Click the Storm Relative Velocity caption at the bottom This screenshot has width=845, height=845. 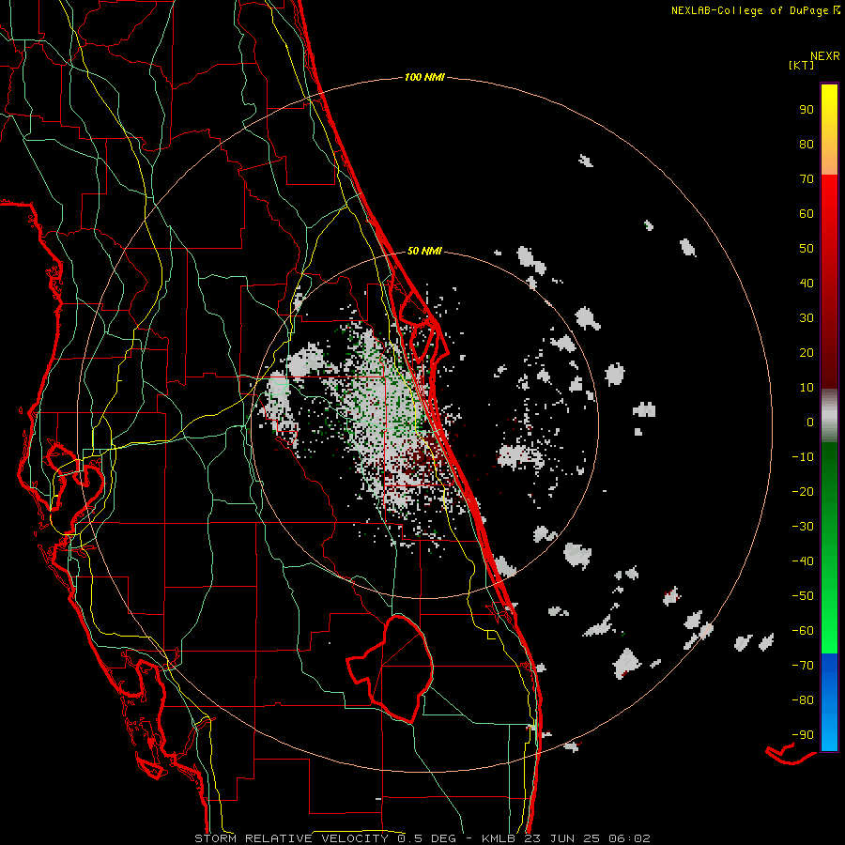[x=422, y=838]
